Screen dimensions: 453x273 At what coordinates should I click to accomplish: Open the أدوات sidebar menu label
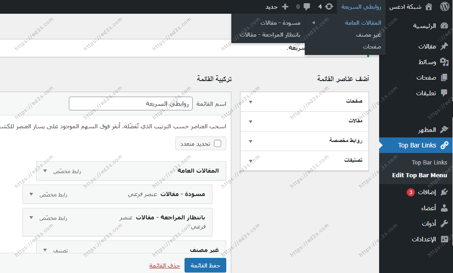(429, 223)
